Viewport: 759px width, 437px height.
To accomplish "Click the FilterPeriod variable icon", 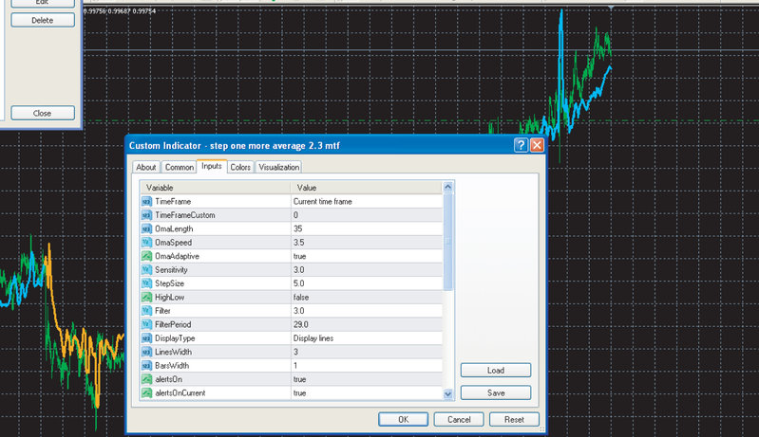I will (146, 324).
